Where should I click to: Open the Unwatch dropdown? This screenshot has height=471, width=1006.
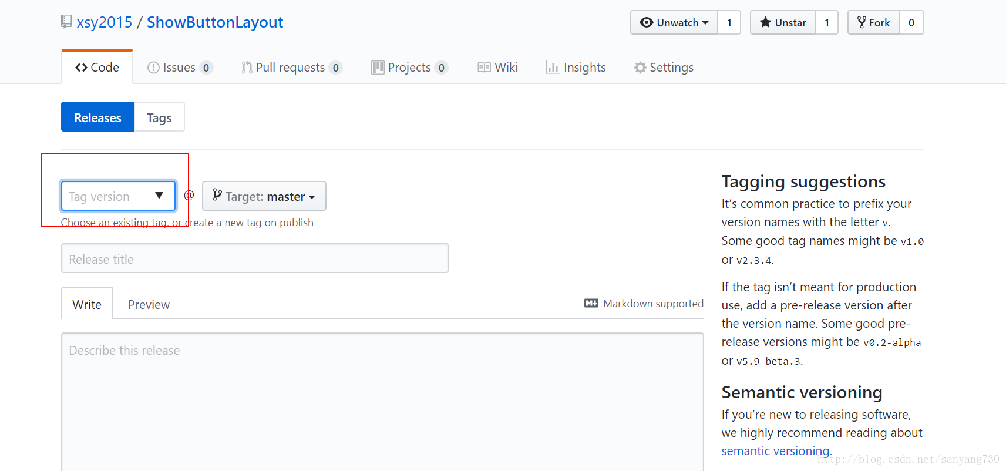tap(674, 22)
